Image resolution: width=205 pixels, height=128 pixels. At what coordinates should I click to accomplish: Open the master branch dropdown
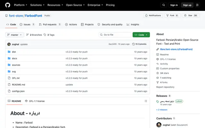tap(15, 35)
